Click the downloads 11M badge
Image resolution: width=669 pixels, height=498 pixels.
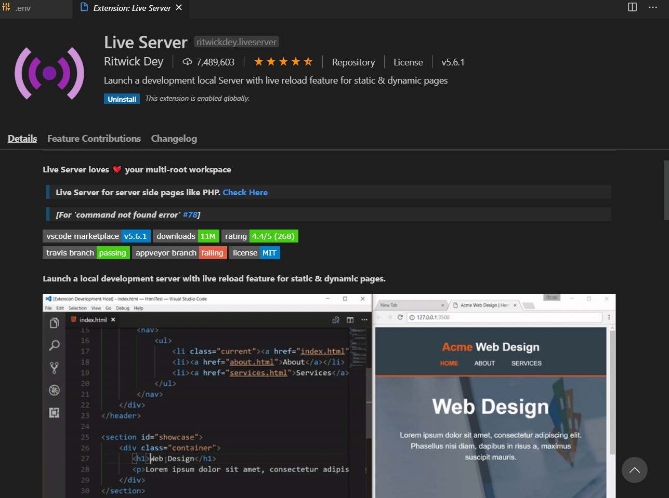[186, 236]
